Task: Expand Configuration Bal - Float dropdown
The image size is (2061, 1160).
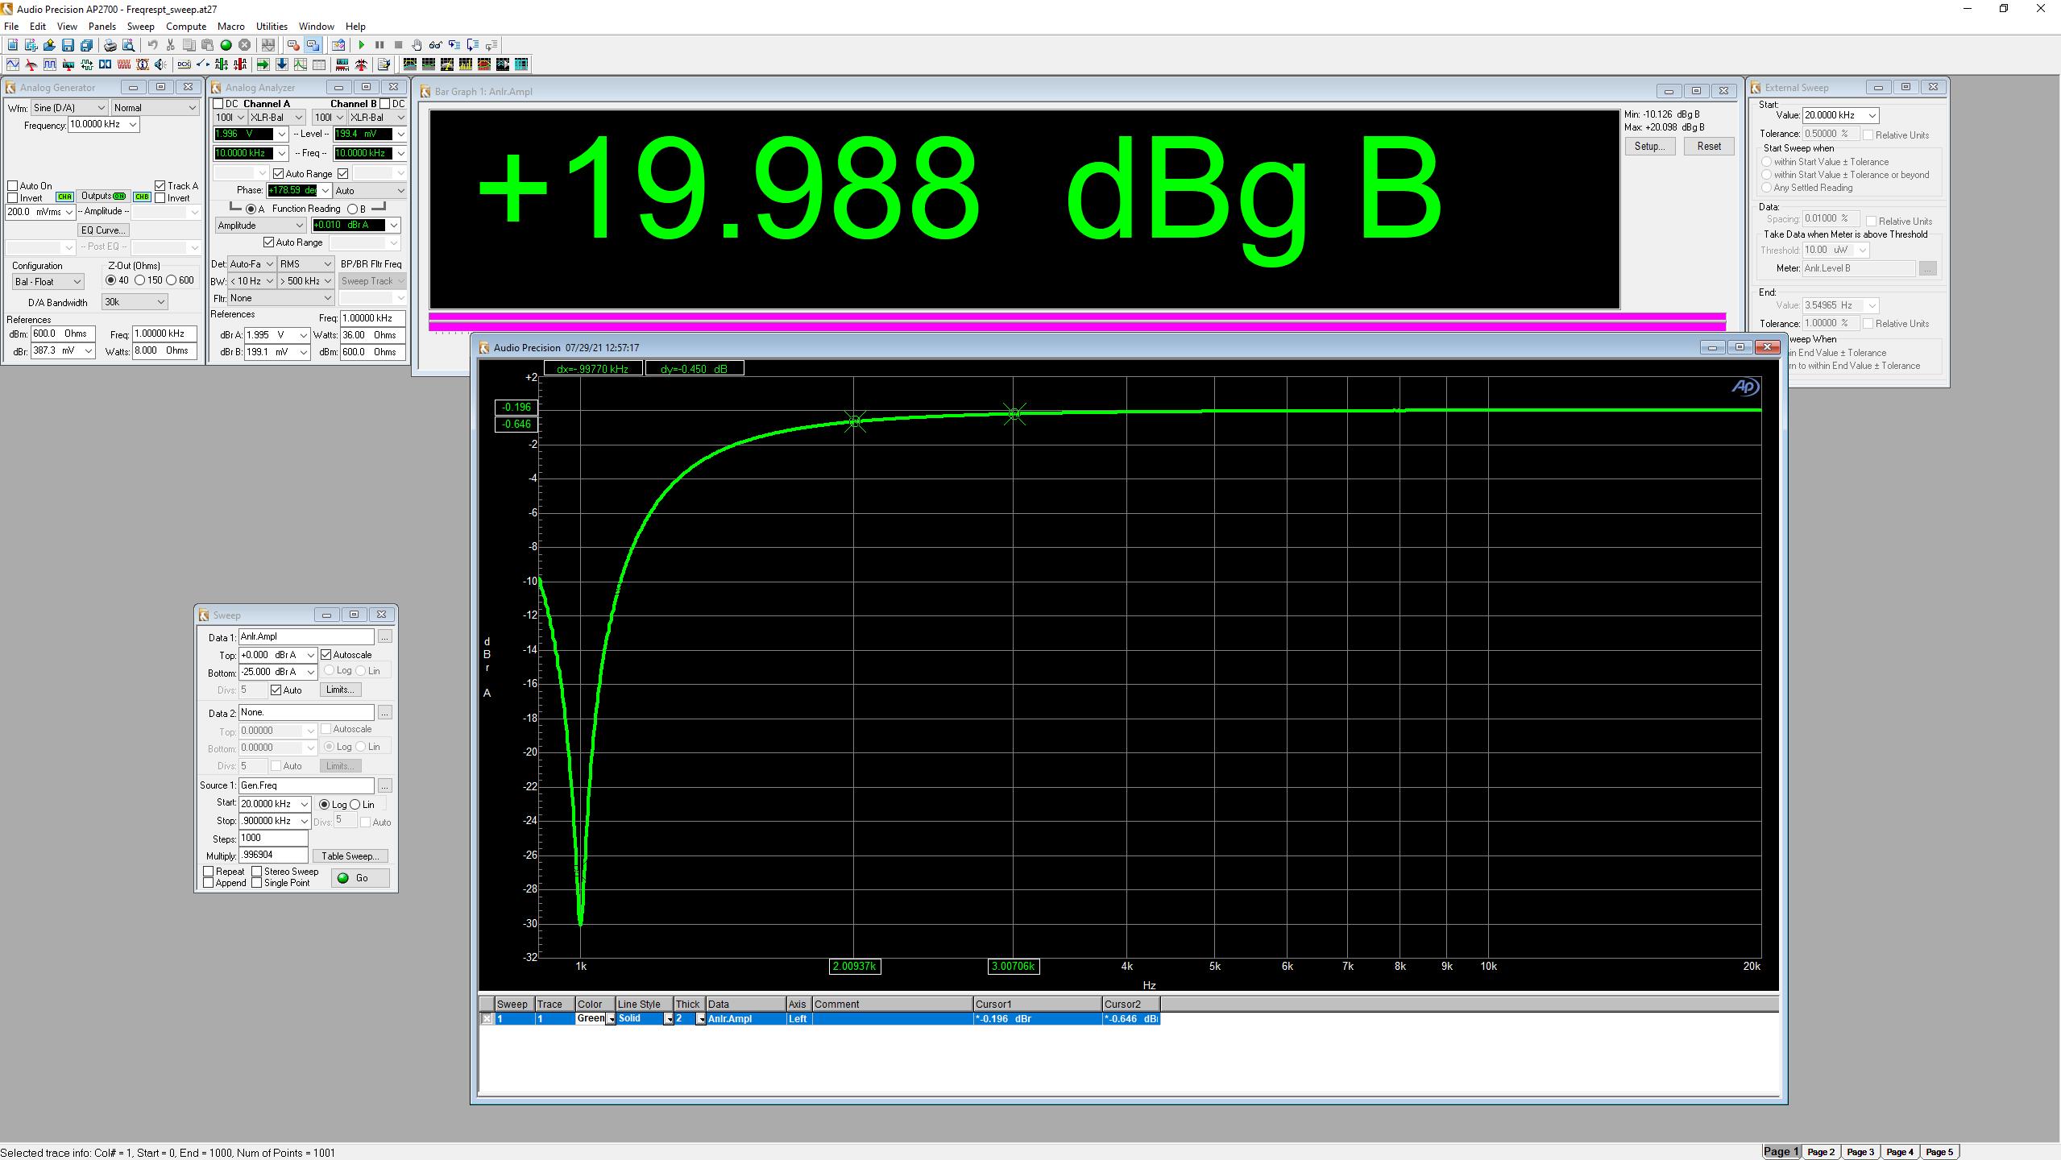Action: [77, 282]
